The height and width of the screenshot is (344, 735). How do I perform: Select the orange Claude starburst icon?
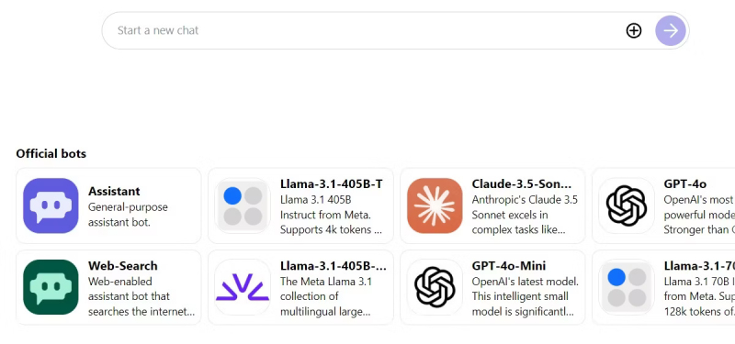(435, 205)
